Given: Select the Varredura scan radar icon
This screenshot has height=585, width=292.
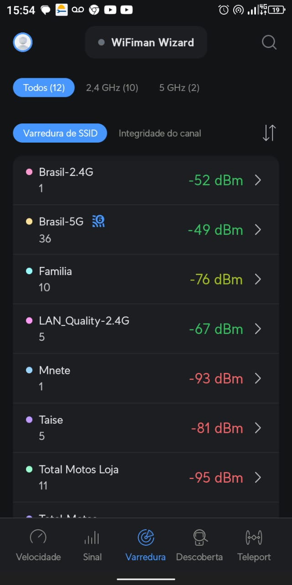Looking at the screenshot, I should pos(146,537).
